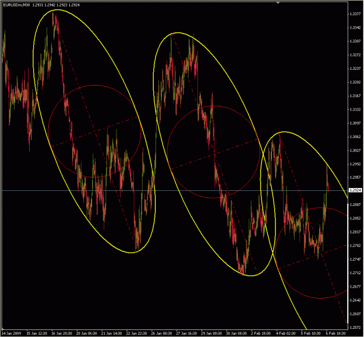Click the 1.3377 price axis label

pyautogui.click(x=355, y=14)
